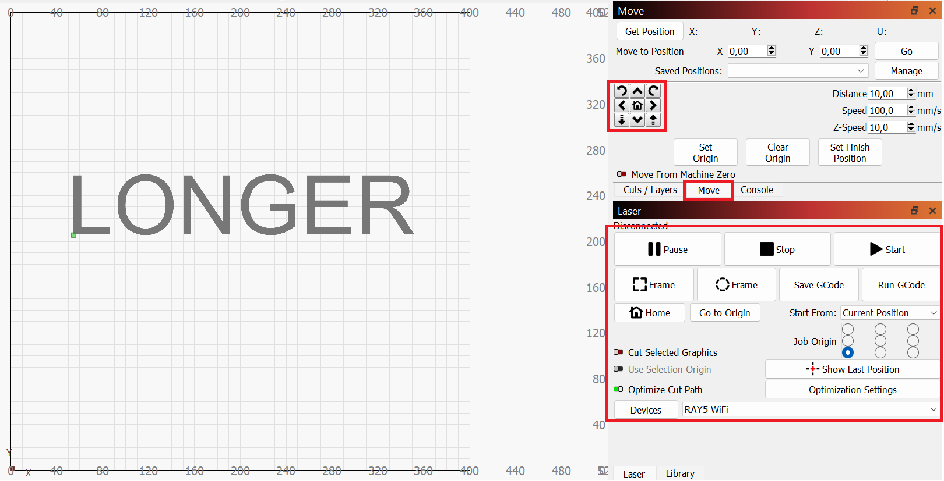The width and height of the screenshot is (944, 481).
Task: Enable Cut Selected Graphics toggle
Action: click(x=619, y=352)
